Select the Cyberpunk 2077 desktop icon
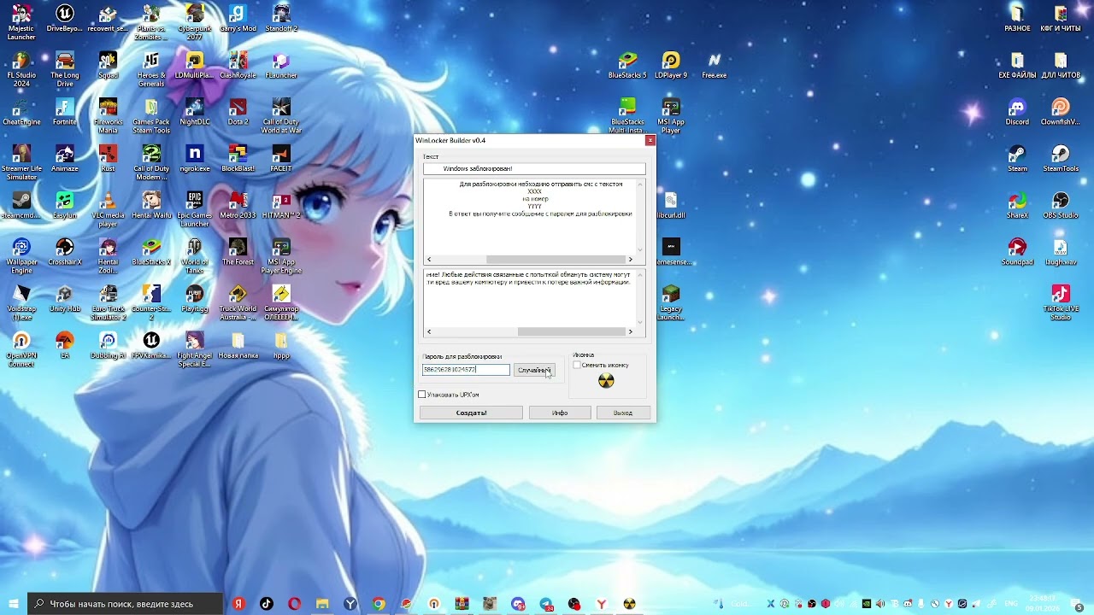 click(x=195, y=22)
